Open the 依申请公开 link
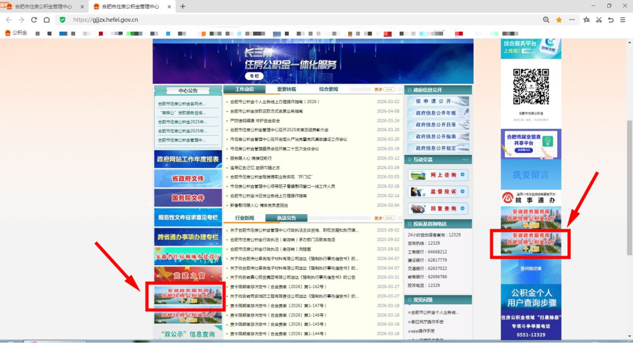633x343 pixels. pos(438,101)
